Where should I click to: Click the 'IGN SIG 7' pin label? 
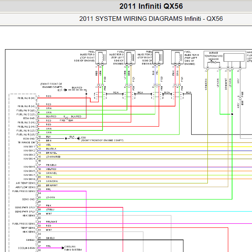[29, 175]
